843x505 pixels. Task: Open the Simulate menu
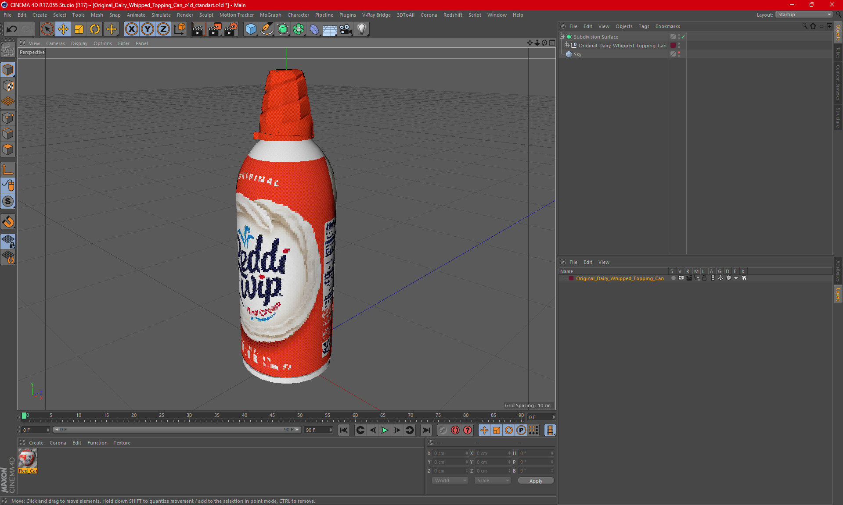point(161,15)
